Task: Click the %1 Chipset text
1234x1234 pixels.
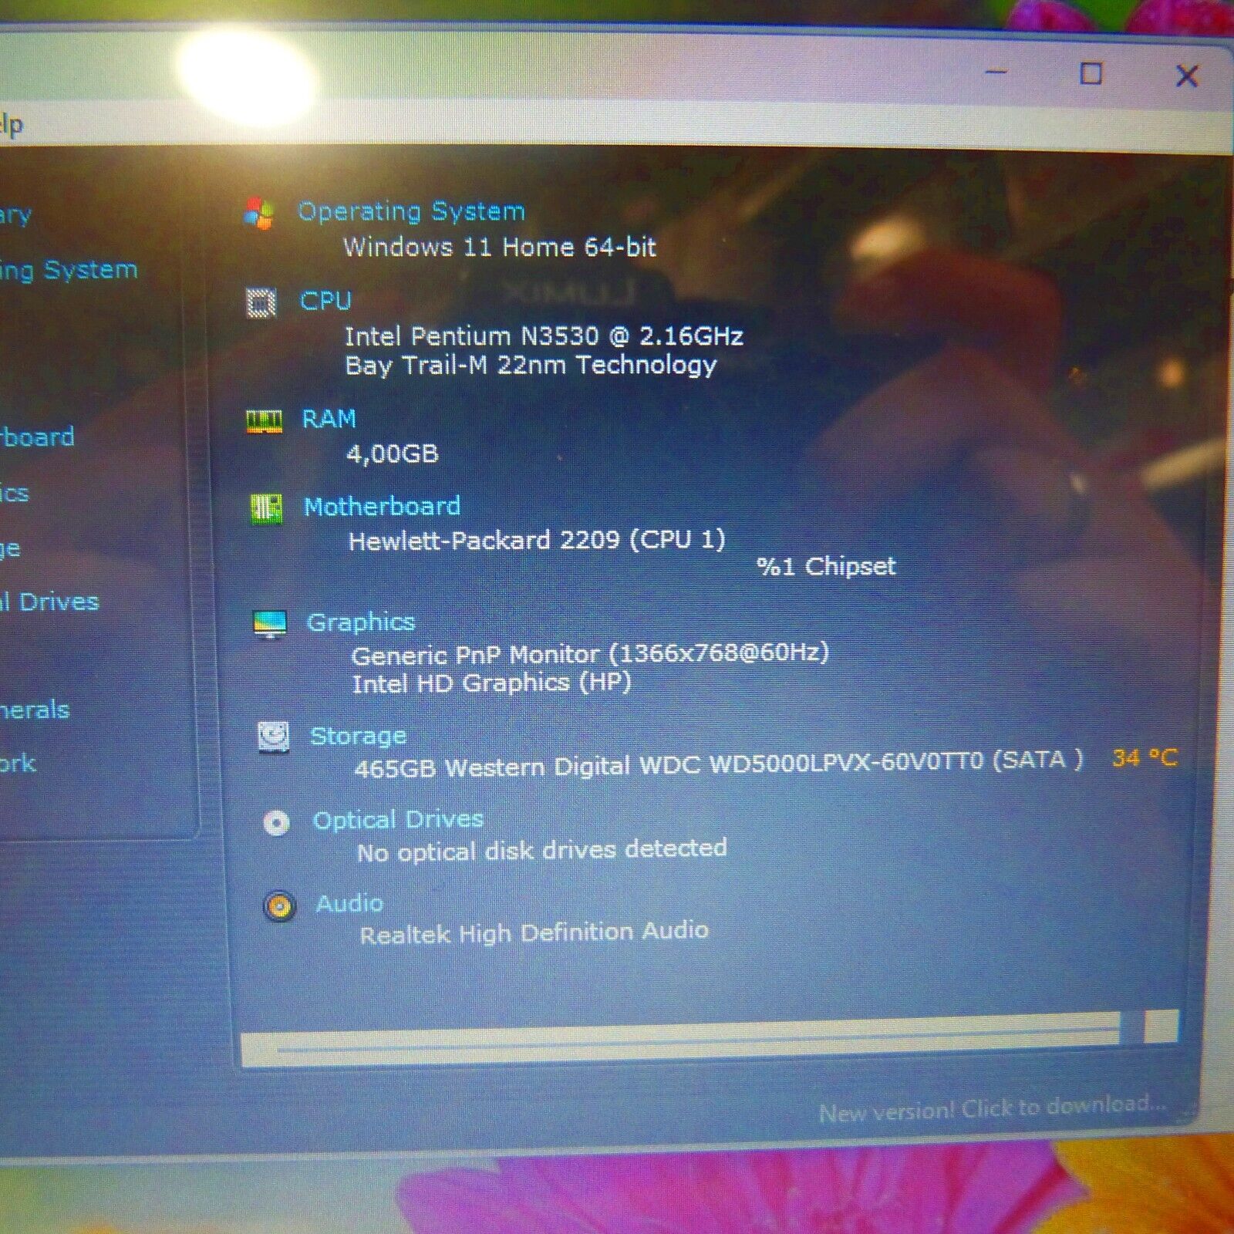Action: point(826,566)
